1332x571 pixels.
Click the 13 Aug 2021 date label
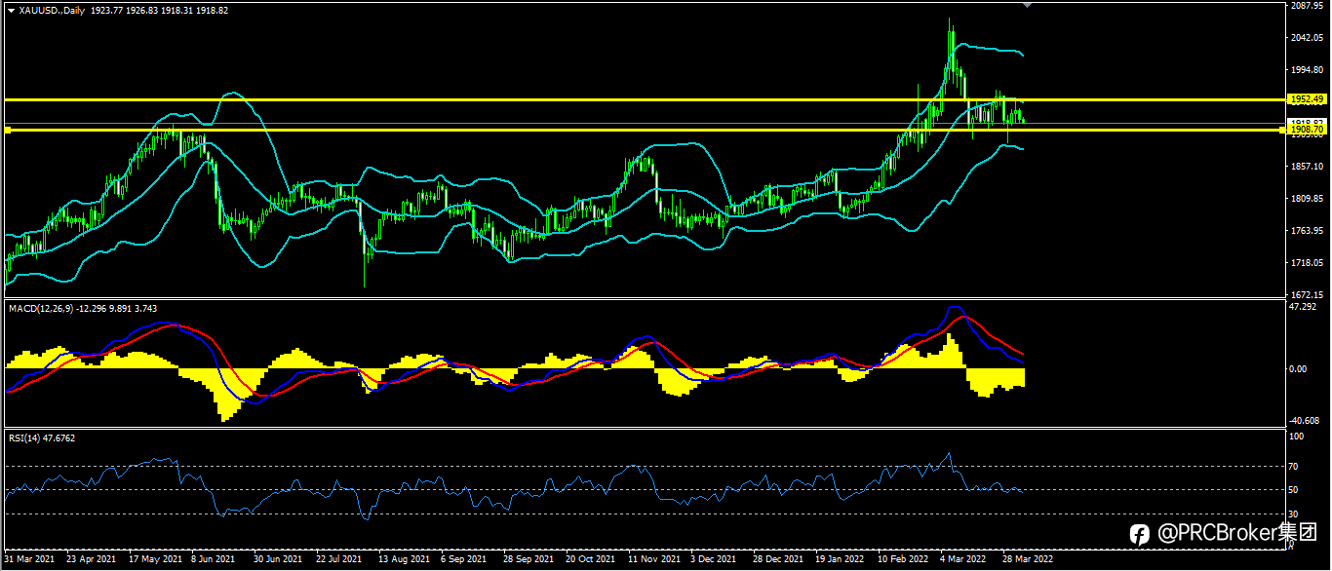pos(405,560)
